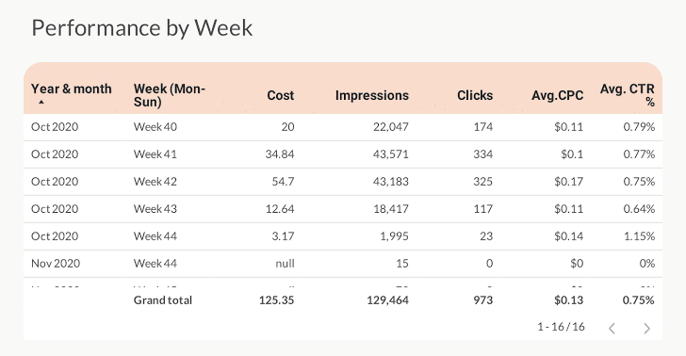The height and width of the screenshot is (356, 686).
Task: Click cost value 54.7 in Week 42
Action: click(283, 182)
